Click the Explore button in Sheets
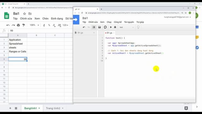The height and width of the screenshot is (114, 202). click(186, 108)
